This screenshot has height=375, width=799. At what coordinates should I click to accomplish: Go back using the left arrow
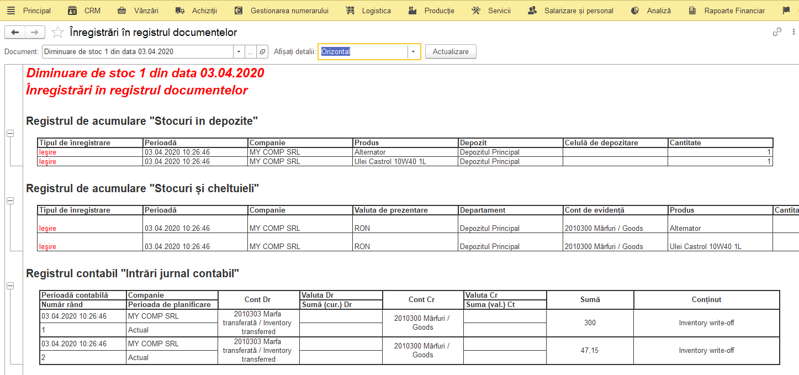(15, 33)
